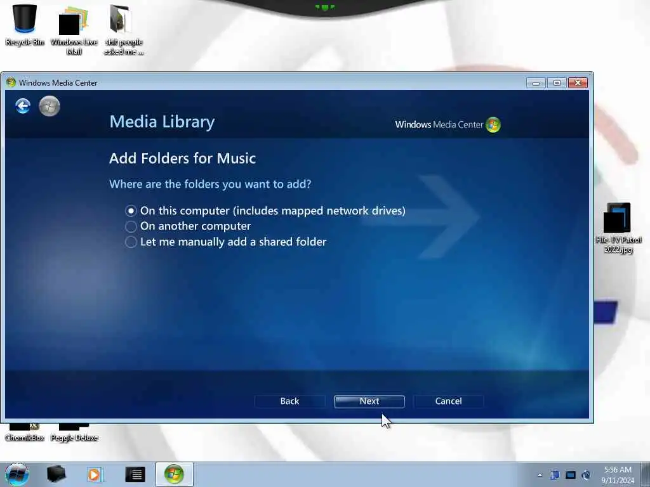Screen dimensions: 650x487
Task: Open the Media Center start orb button
Action: click(50, 106)
